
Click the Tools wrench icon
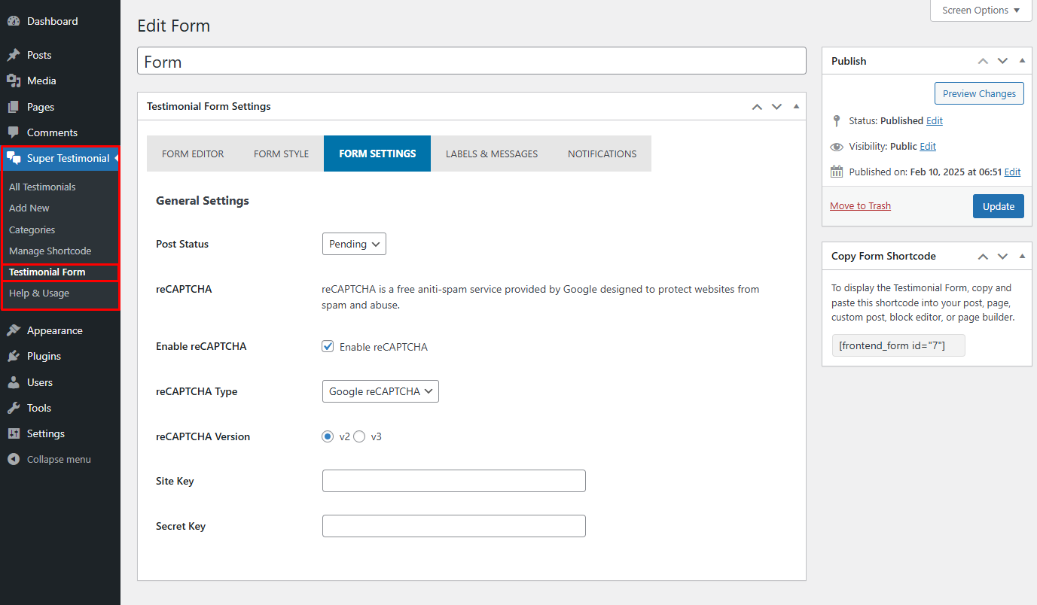(14, 408)
